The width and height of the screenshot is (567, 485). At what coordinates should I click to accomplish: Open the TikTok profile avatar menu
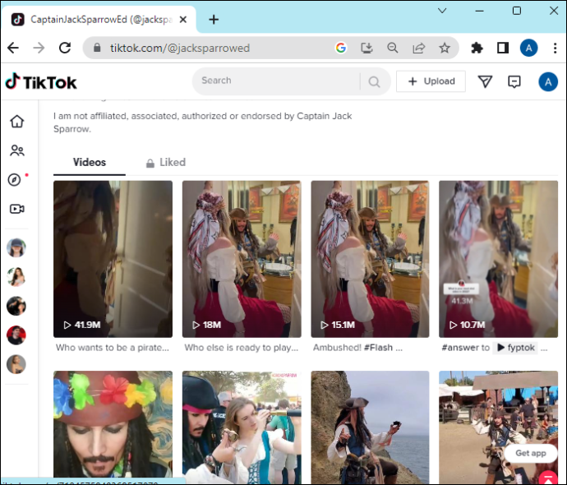click(548, 81)
